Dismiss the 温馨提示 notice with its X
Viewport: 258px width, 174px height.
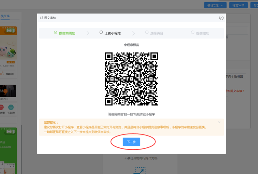click(219, 122)
